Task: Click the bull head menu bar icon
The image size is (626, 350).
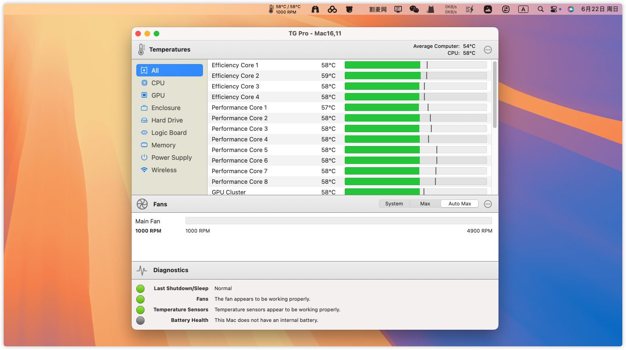Action: [349, 9]
